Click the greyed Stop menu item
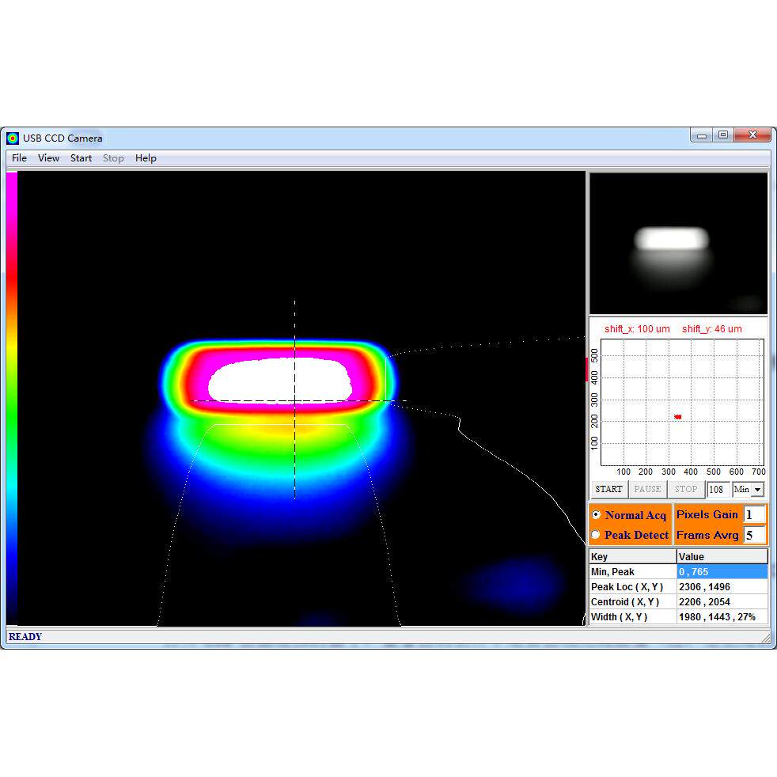Image resolution: width=777 pixels, height=777 pixels. tap(113, 158)
